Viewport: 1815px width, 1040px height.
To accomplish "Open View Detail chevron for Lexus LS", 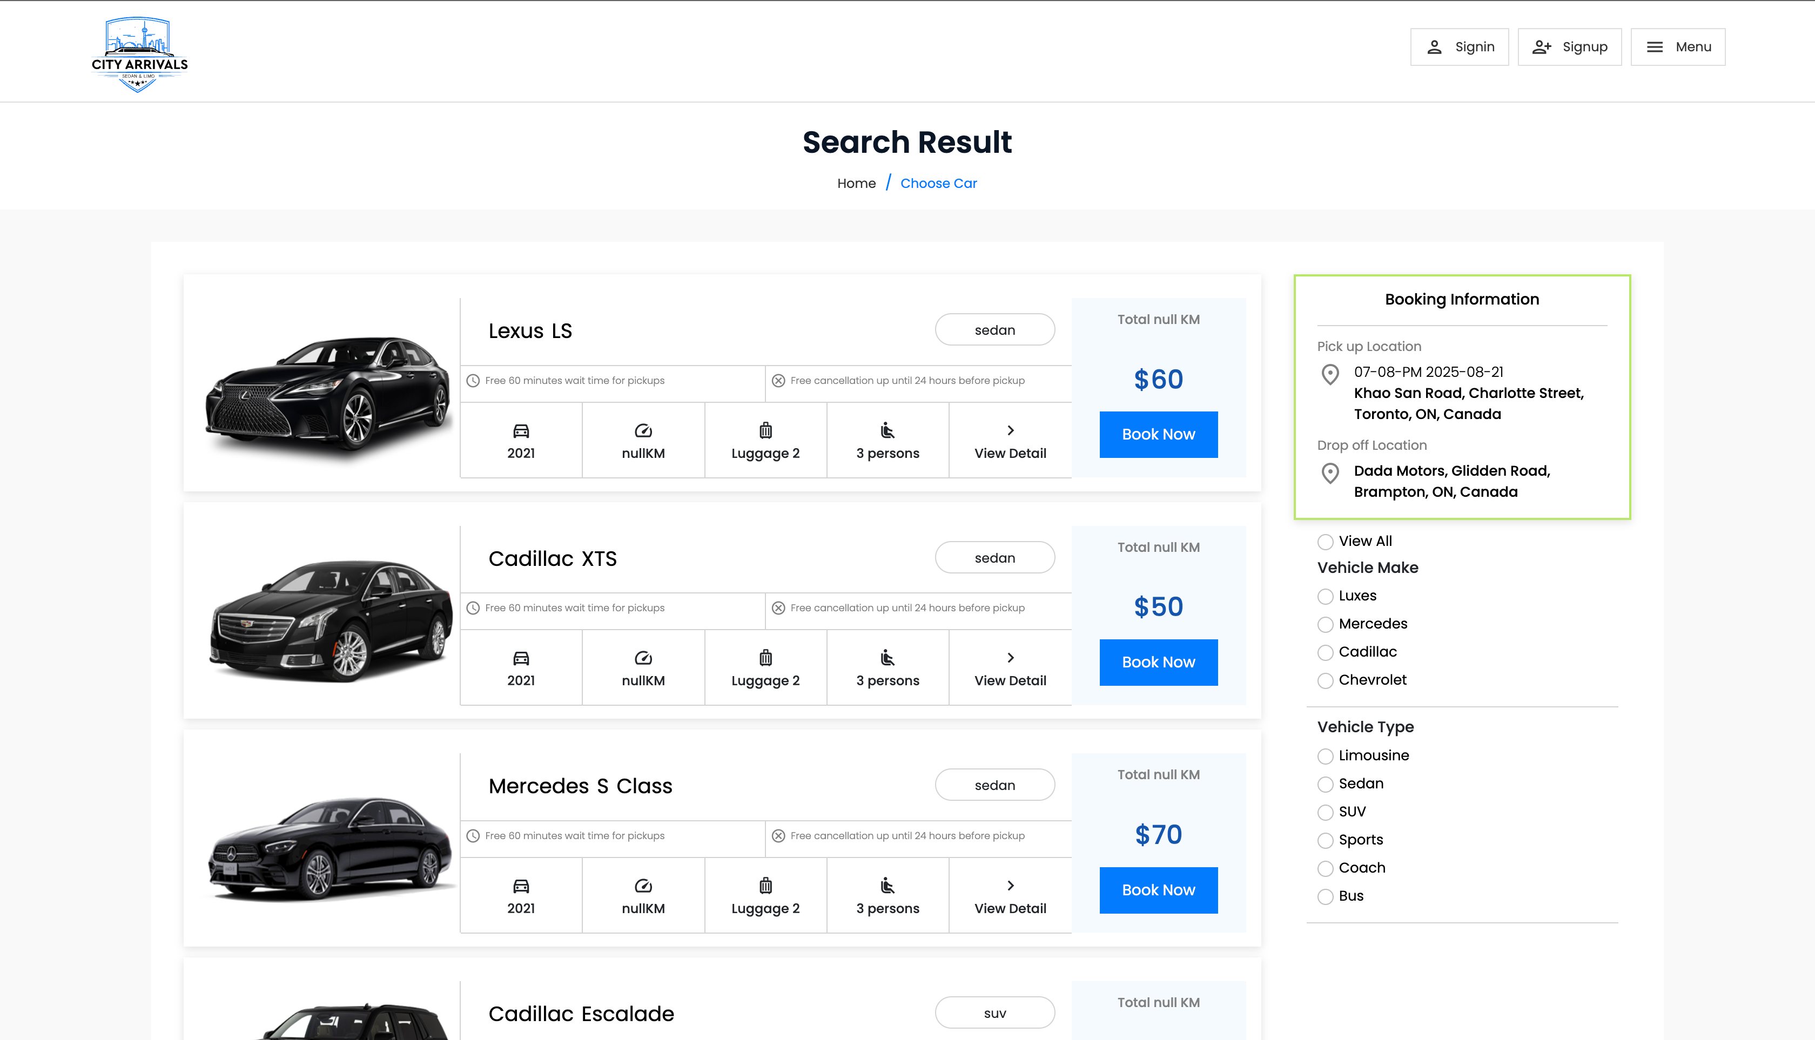I will click(x=1010, y=430).
